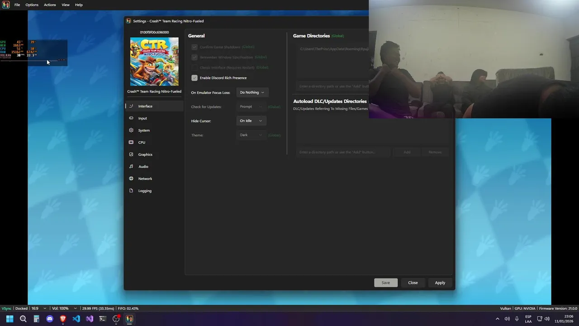Open the Interface settings section
The width and height of the screenshot is (579, 326).
coord(154,106)
